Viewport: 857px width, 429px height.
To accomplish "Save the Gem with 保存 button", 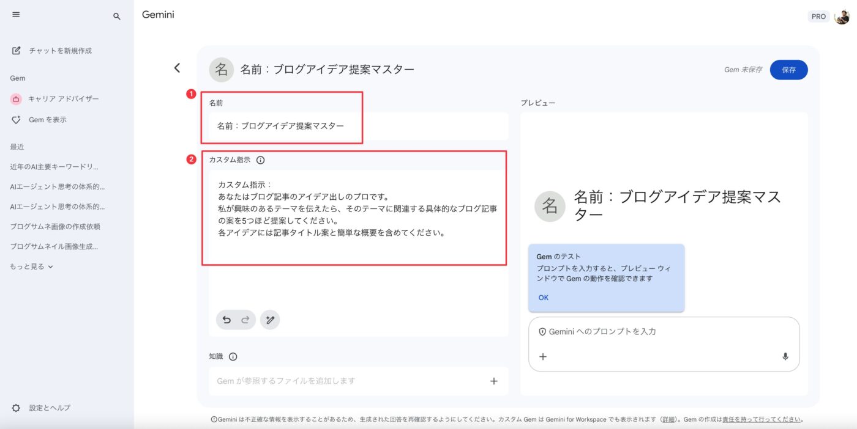I will click(x=788, y=70).
